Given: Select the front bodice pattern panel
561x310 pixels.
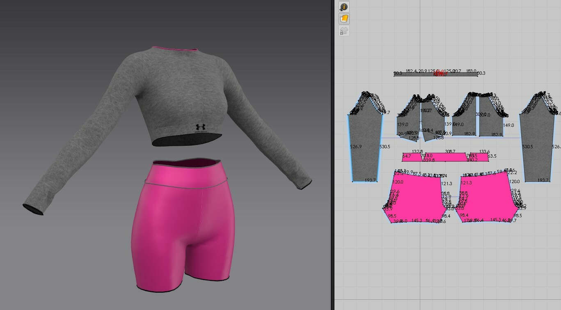Looking at the screenshot, I should (x=410, y=123).
